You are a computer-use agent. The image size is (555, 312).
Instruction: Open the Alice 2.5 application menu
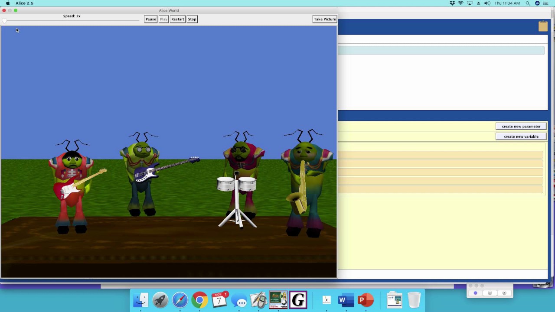point(24,3)
